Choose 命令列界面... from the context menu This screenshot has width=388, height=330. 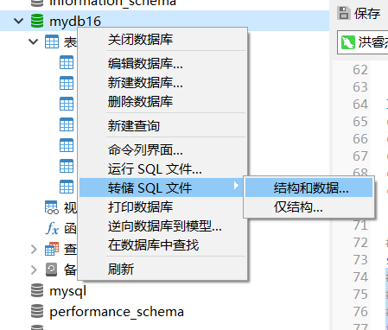click(162, 149)
